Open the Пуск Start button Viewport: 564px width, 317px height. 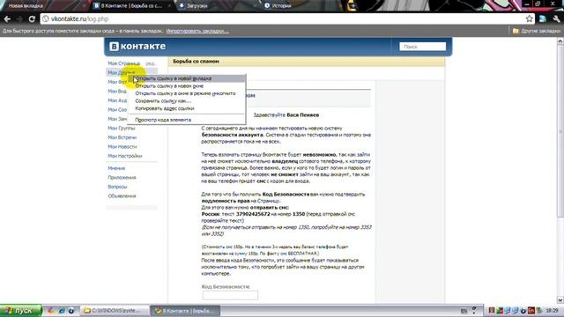[x=20, y=311]
